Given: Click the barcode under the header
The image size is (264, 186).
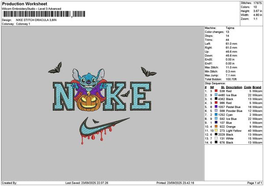Looking at the screenshot, I should point(44,14).
